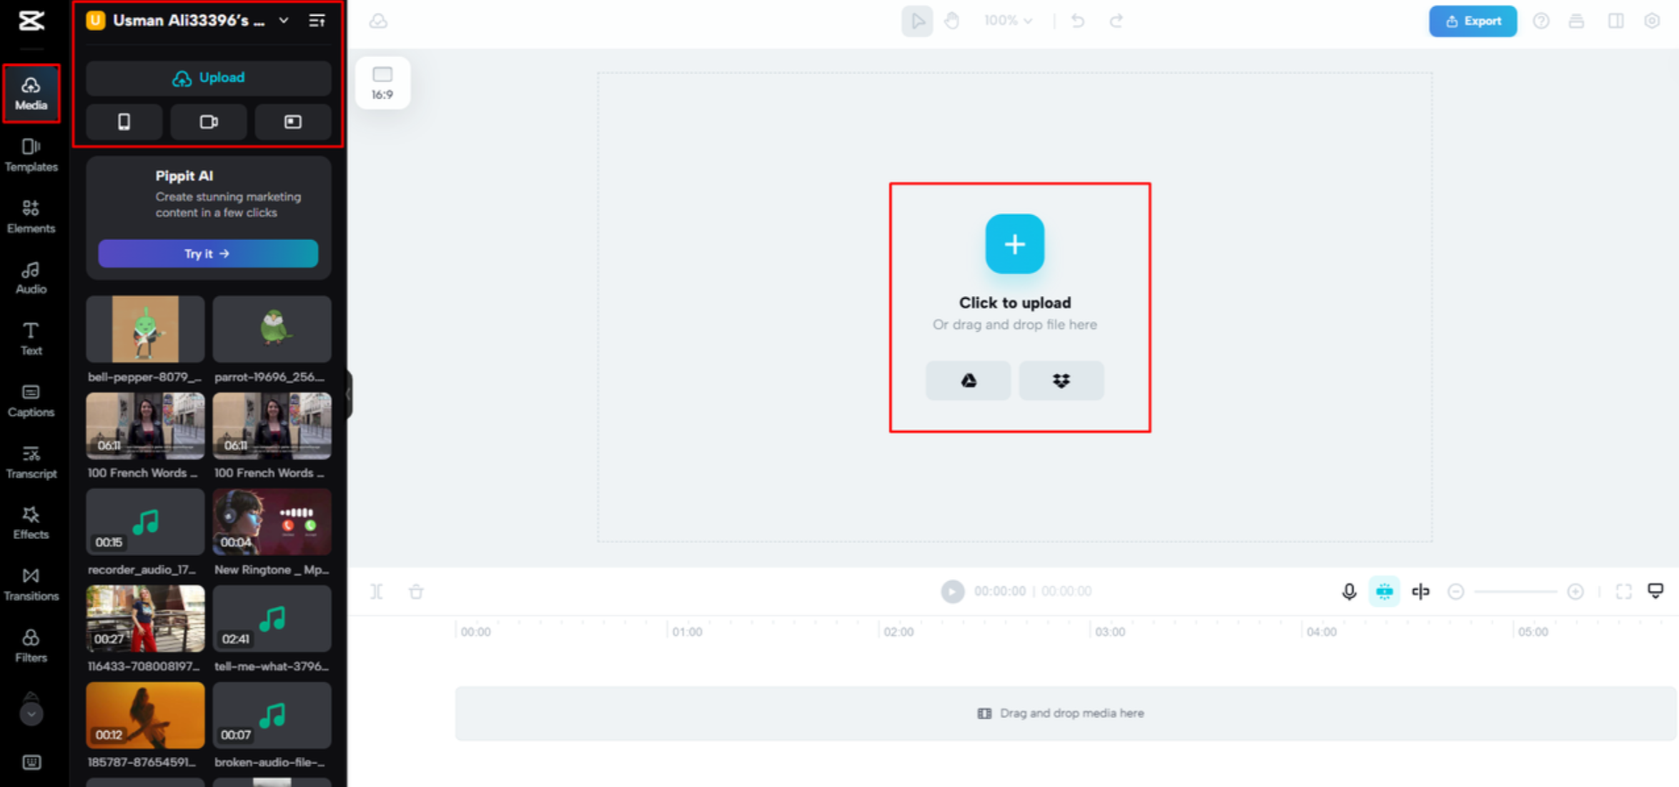Screen dimensions: 1679x787
Task: Start voice recording with microphone icon
Action: click(1348, 591)
